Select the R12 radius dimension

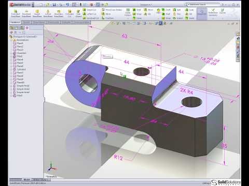point(118,158)
